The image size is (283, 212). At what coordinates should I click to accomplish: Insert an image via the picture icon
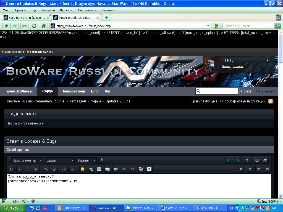click(99, 169)
